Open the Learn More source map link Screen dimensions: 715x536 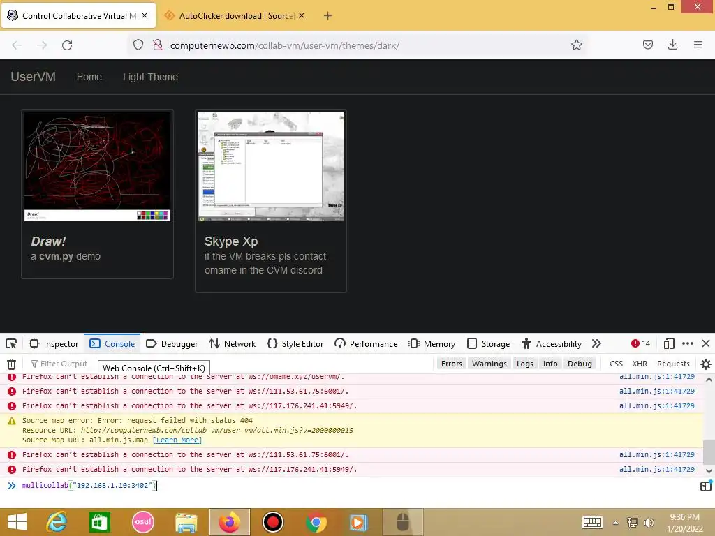tap(177, 440)
